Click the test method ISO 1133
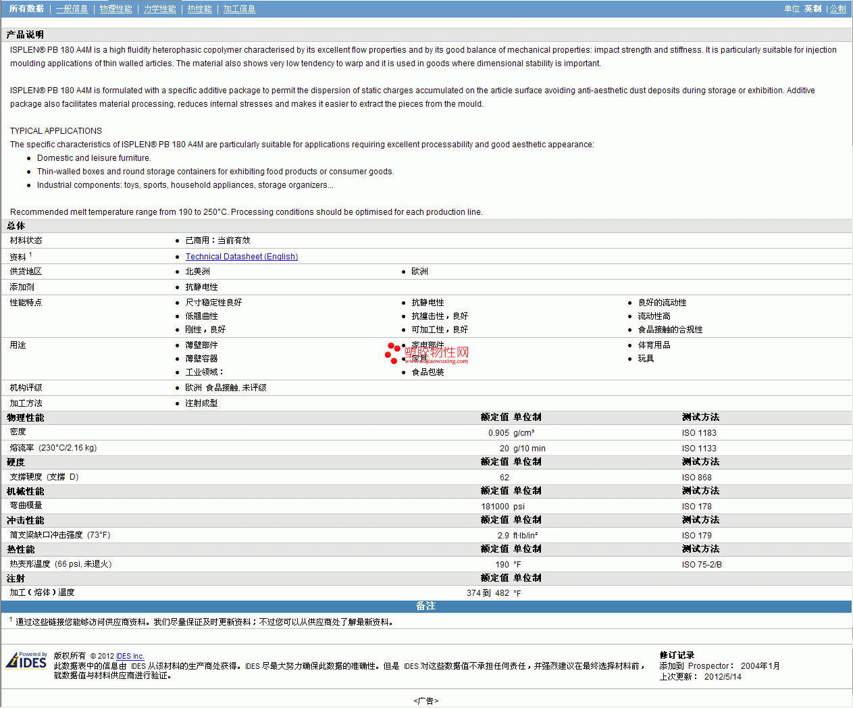Image resolution: width=853 pixels, height=708 pixels. [699, 449]
